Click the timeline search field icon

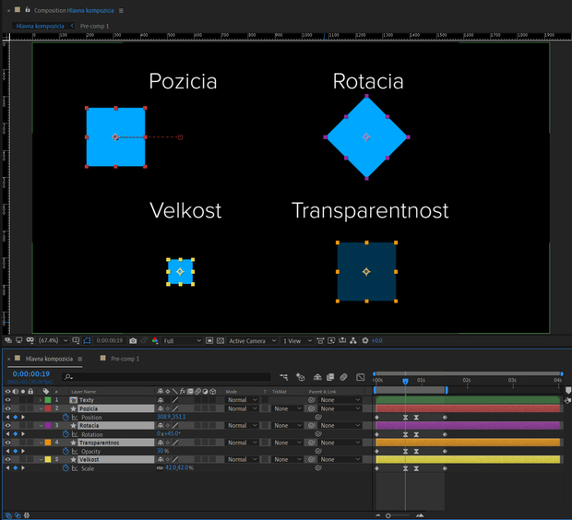[68, 377]
